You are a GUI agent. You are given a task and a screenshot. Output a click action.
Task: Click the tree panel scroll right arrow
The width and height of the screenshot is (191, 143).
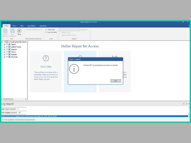(25, 99)
